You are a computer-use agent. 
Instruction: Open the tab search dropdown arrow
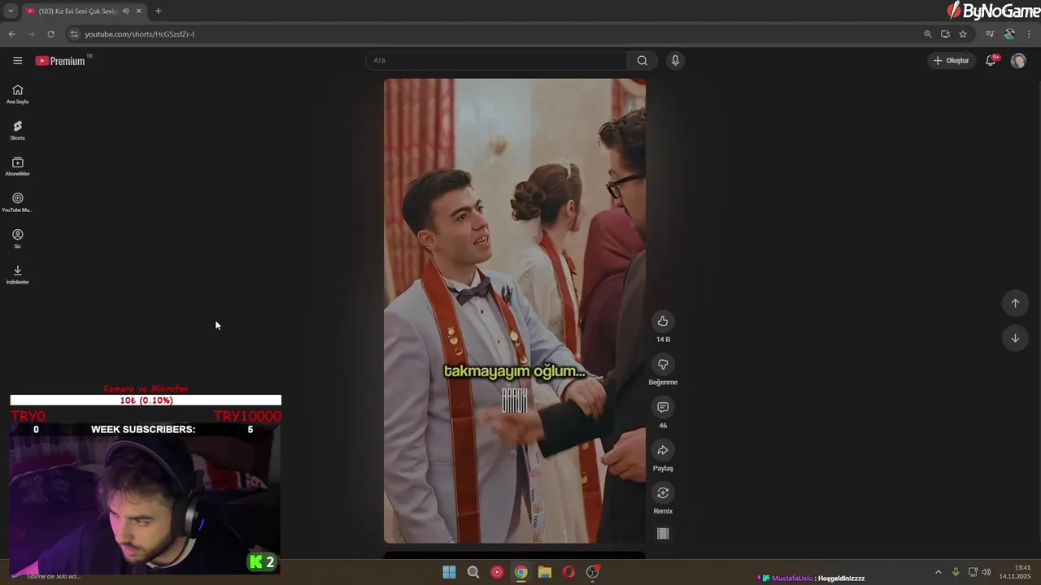(x=11, y=11)
